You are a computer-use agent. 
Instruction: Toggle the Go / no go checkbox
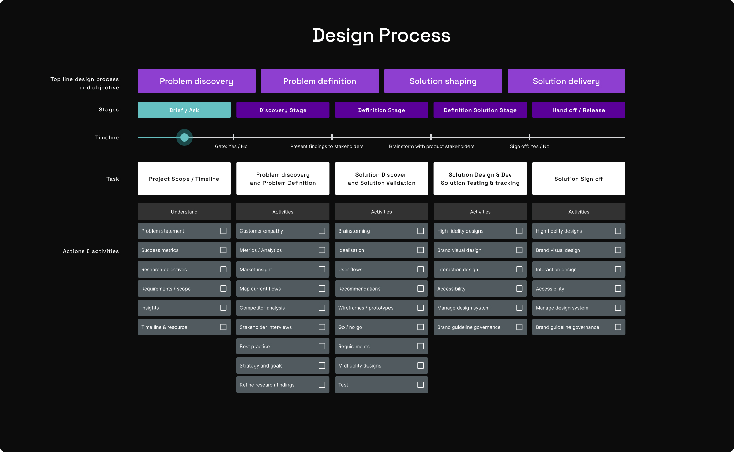[x=420, y=327]
